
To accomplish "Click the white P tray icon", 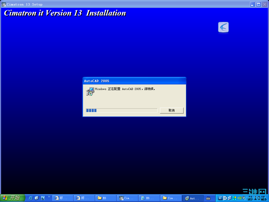I will coord(225,198).
